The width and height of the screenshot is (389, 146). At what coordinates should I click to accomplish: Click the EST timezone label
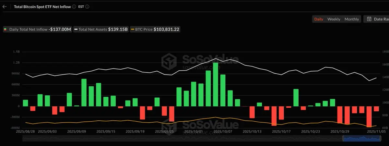pyautogui.click(x=81, y=6)
